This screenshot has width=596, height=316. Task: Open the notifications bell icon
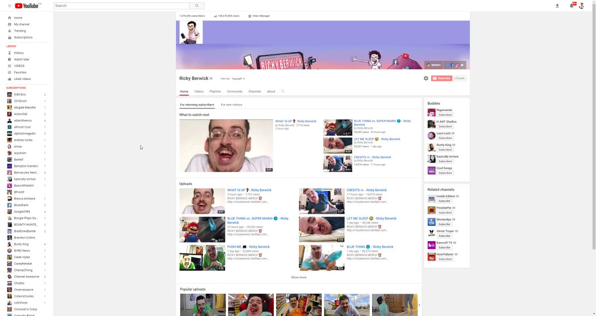[572, 6]
